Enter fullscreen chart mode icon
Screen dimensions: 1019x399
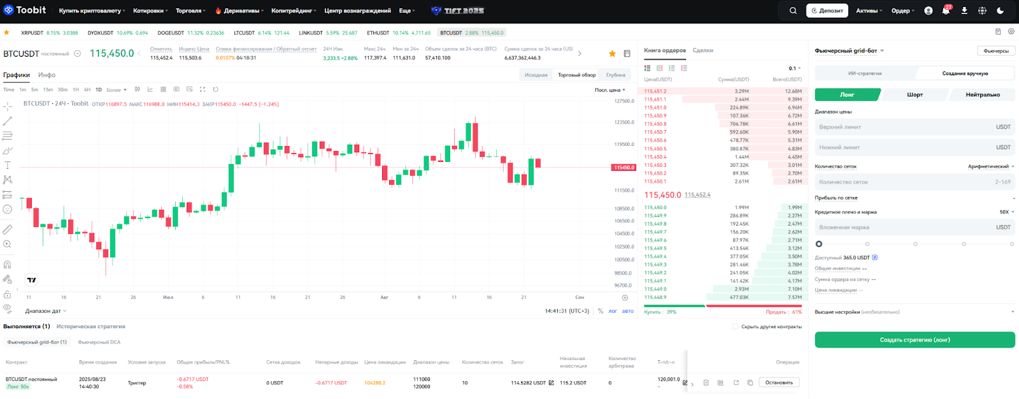(x=203, y=89)
